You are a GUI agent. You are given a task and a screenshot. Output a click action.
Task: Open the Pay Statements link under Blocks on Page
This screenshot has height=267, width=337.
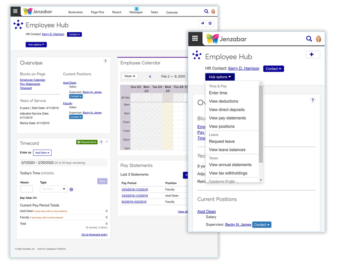pos(30,84)
